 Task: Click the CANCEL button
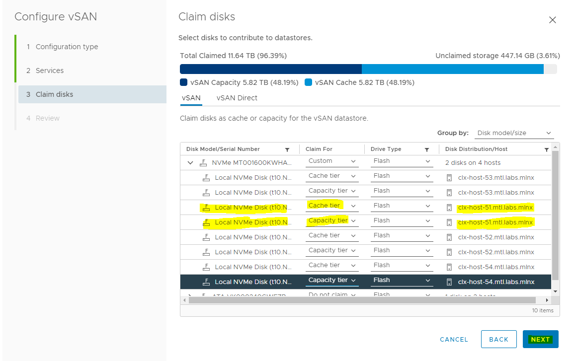click(x=454, y=340)
